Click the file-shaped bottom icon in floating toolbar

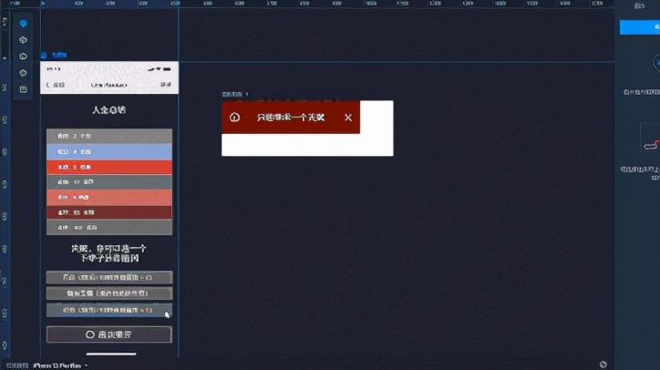(x=23, y=89)
